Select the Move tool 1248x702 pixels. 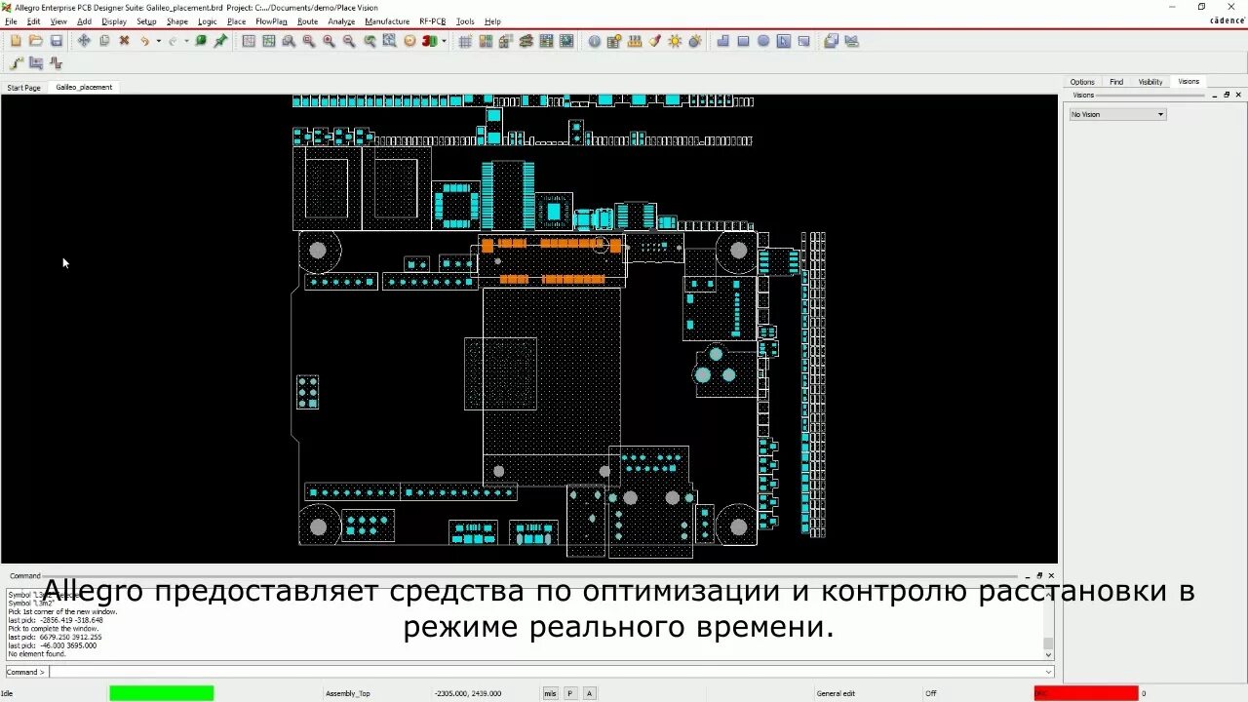(x=84, y=41)
